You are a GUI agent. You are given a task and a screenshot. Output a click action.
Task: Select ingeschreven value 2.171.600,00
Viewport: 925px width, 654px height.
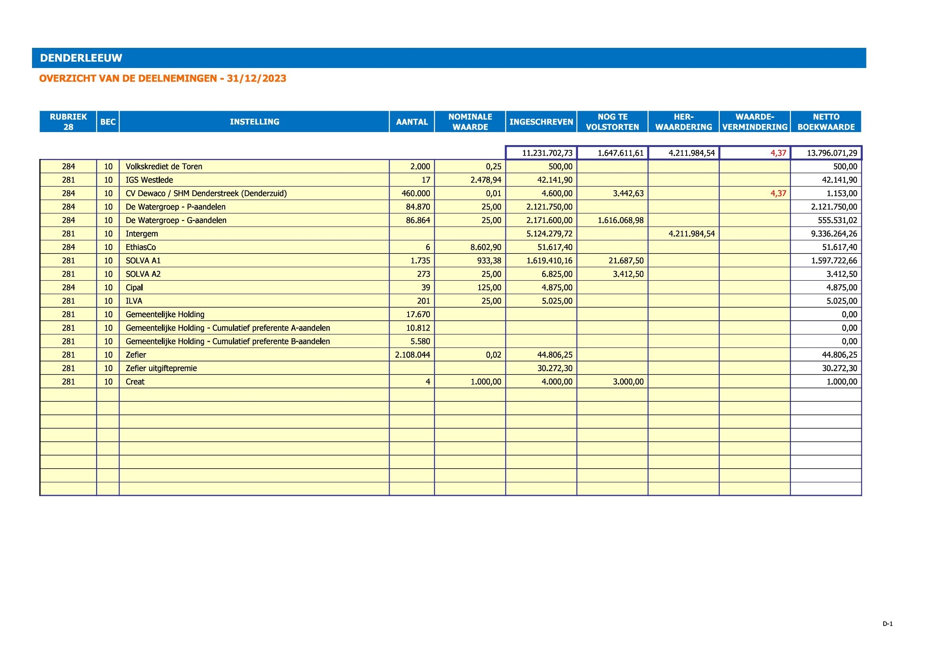pos(541,220)
